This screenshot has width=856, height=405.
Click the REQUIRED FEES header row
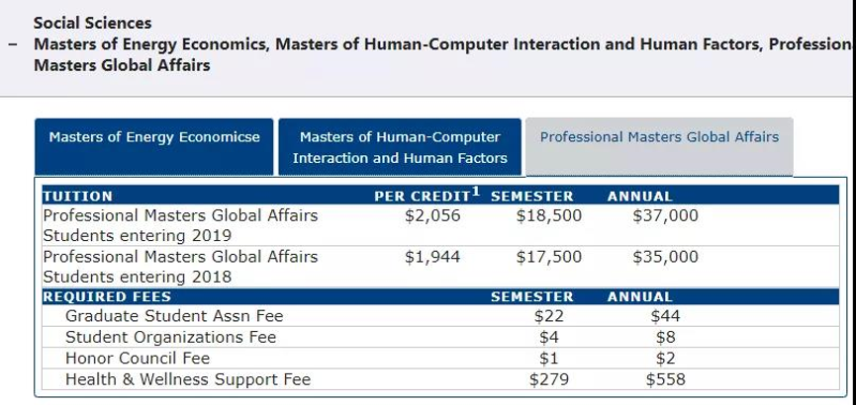[x=440, y=296]
